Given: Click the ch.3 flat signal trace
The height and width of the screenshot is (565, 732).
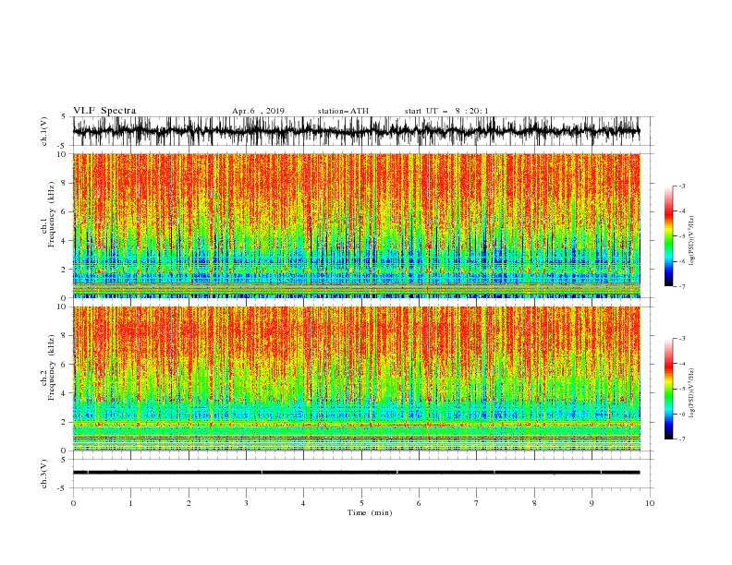Looking at the screenshot, I should pyautogui.click(x=356, y=473).
